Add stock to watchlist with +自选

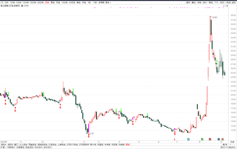pyautogui.click(x=228, y=3)
